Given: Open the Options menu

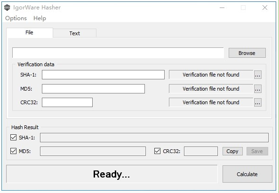Looking at the screenshot, I should pyautogui.click(x=16, y=18).
